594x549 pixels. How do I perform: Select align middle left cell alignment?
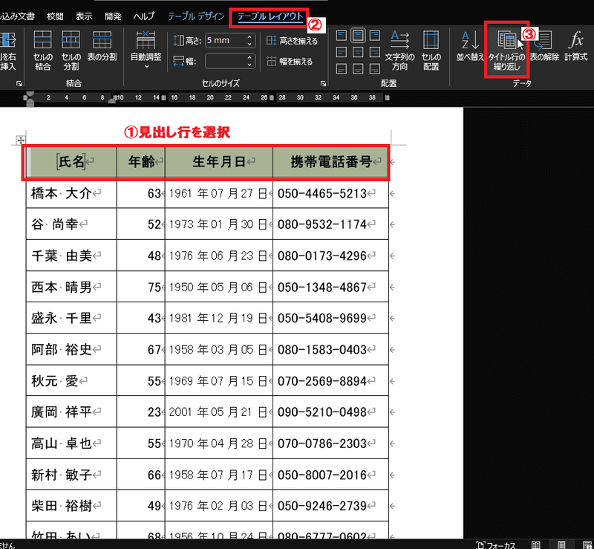(x=342, y=52)
